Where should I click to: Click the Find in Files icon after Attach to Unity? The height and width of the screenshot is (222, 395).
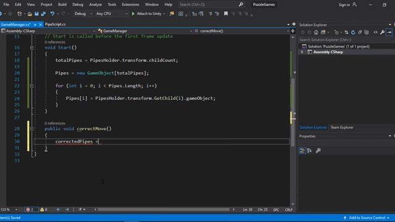(x=172, y=14)
